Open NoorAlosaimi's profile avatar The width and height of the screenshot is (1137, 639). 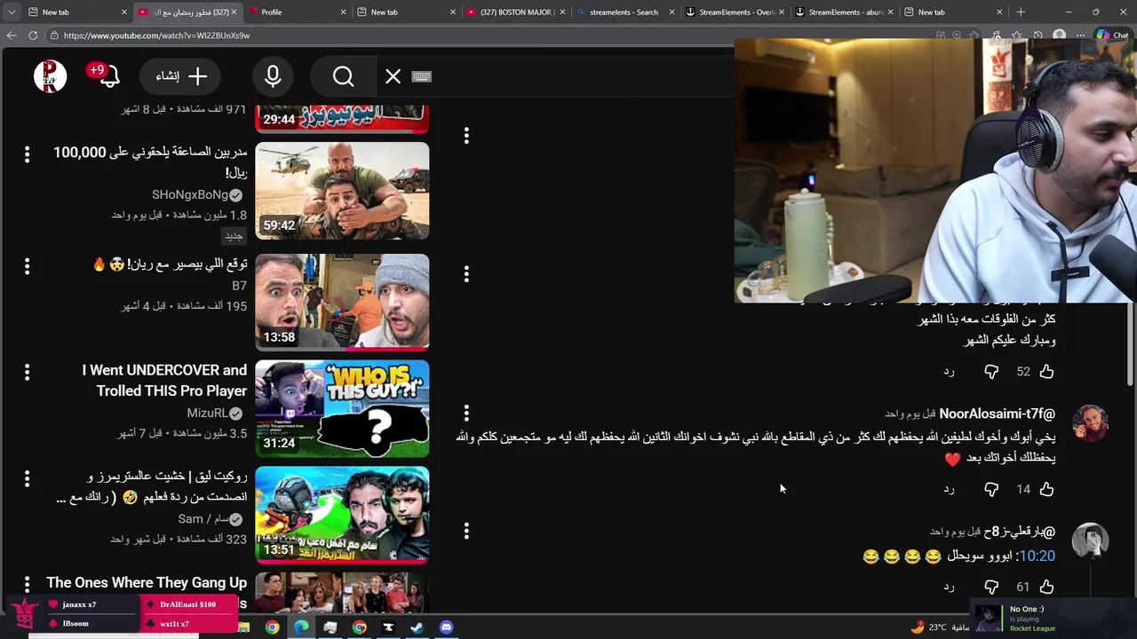coord(1090,423)
